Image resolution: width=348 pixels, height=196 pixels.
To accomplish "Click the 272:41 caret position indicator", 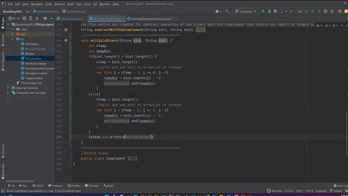I will click(289, 191).
